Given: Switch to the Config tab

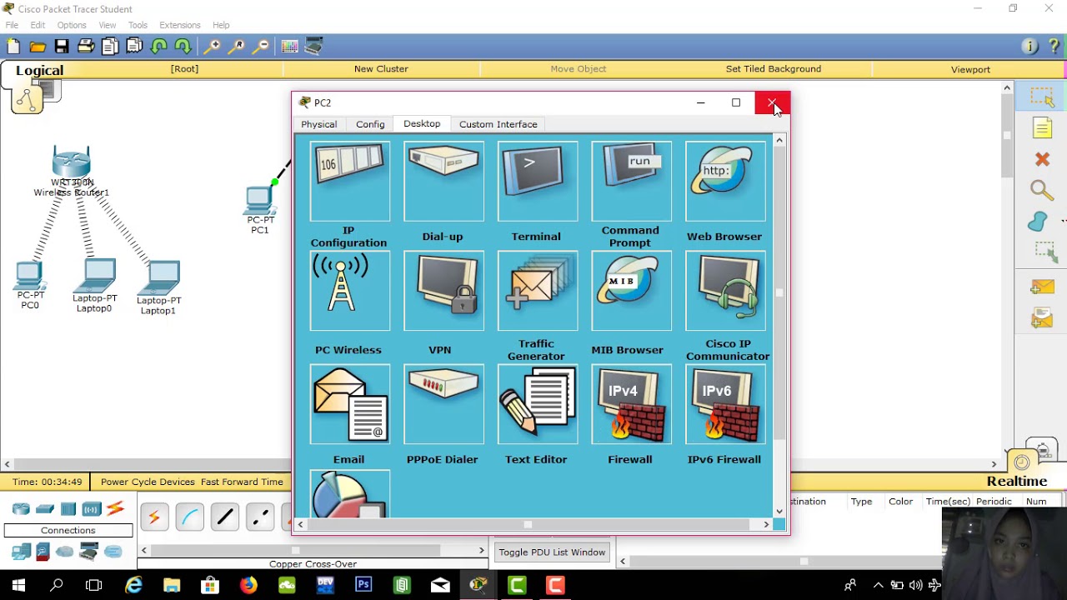Looking at the screenshot, I should pyautogui.click(x=370, y=124).
